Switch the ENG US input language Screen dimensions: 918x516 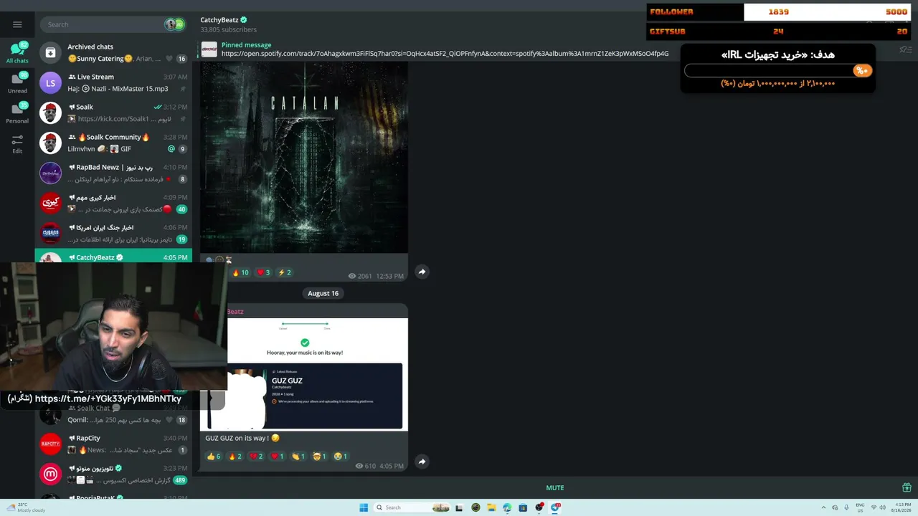coord(860,507)
